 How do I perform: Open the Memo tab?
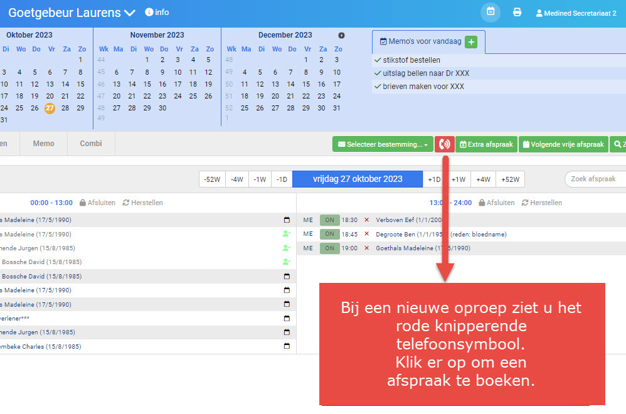pyautogui.click(x=43, y=144)
